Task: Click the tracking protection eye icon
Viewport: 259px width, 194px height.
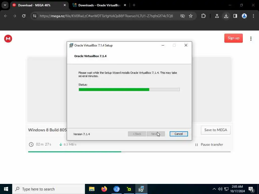Action: point(183,16)
